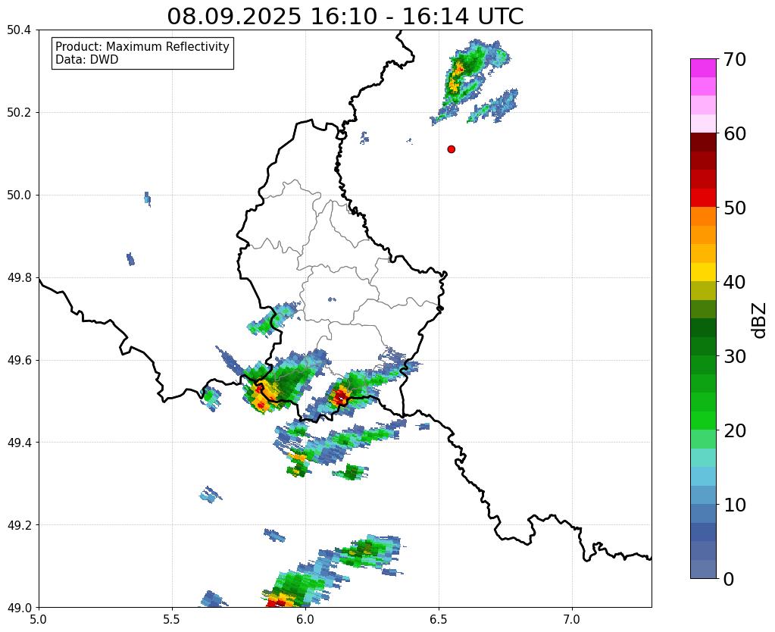Click the dark maroon colorbar band below 60 dBZ
The height and width of the screenshot is (632, 775).
(703, 142)
